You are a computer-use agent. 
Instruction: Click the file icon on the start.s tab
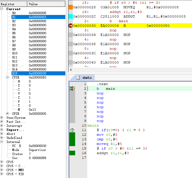pos(78,78)
